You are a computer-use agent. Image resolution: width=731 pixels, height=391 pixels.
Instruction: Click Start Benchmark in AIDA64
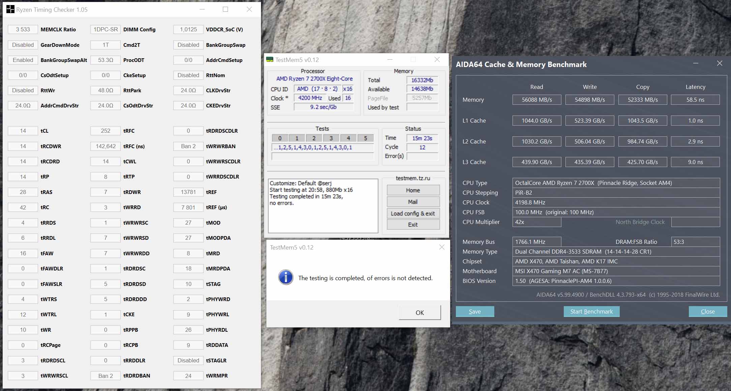click(x=591, y=312)
